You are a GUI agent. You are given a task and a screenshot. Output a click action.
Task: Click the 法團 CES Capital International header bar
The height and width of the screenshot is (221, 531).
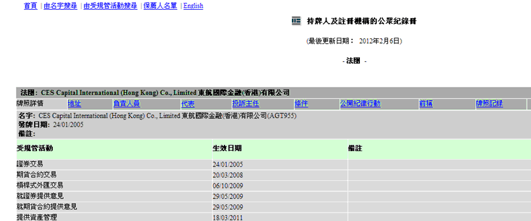click(274, 93)
